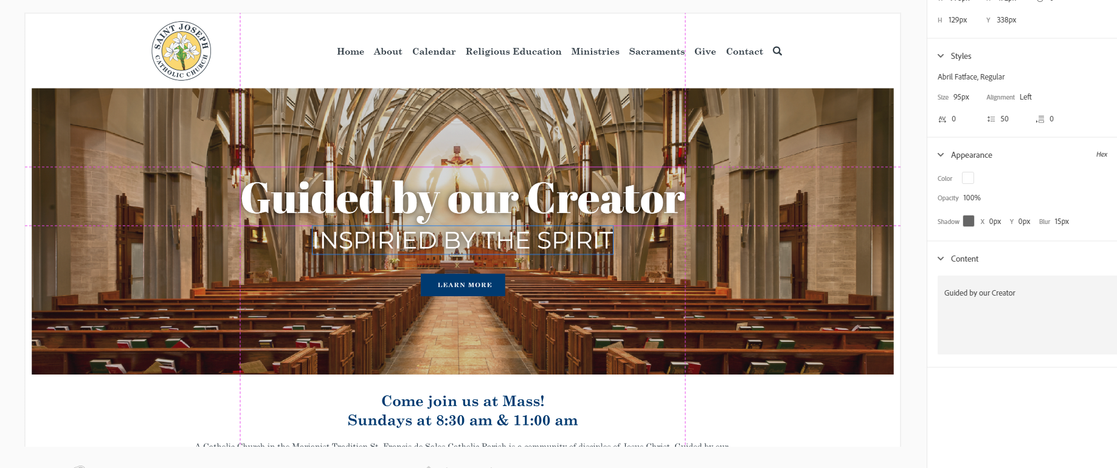Collapse the Appearance section

click(941, 155)
